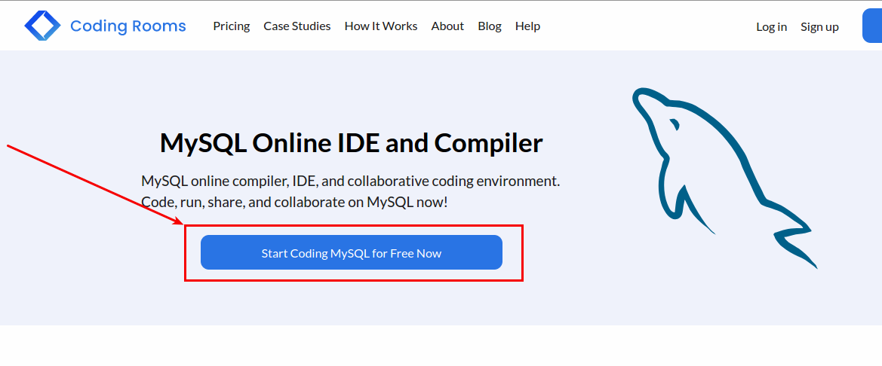Viewport: 882px width, 366px height.
Task: Visit the Blog section
Action: click(490, 26)
